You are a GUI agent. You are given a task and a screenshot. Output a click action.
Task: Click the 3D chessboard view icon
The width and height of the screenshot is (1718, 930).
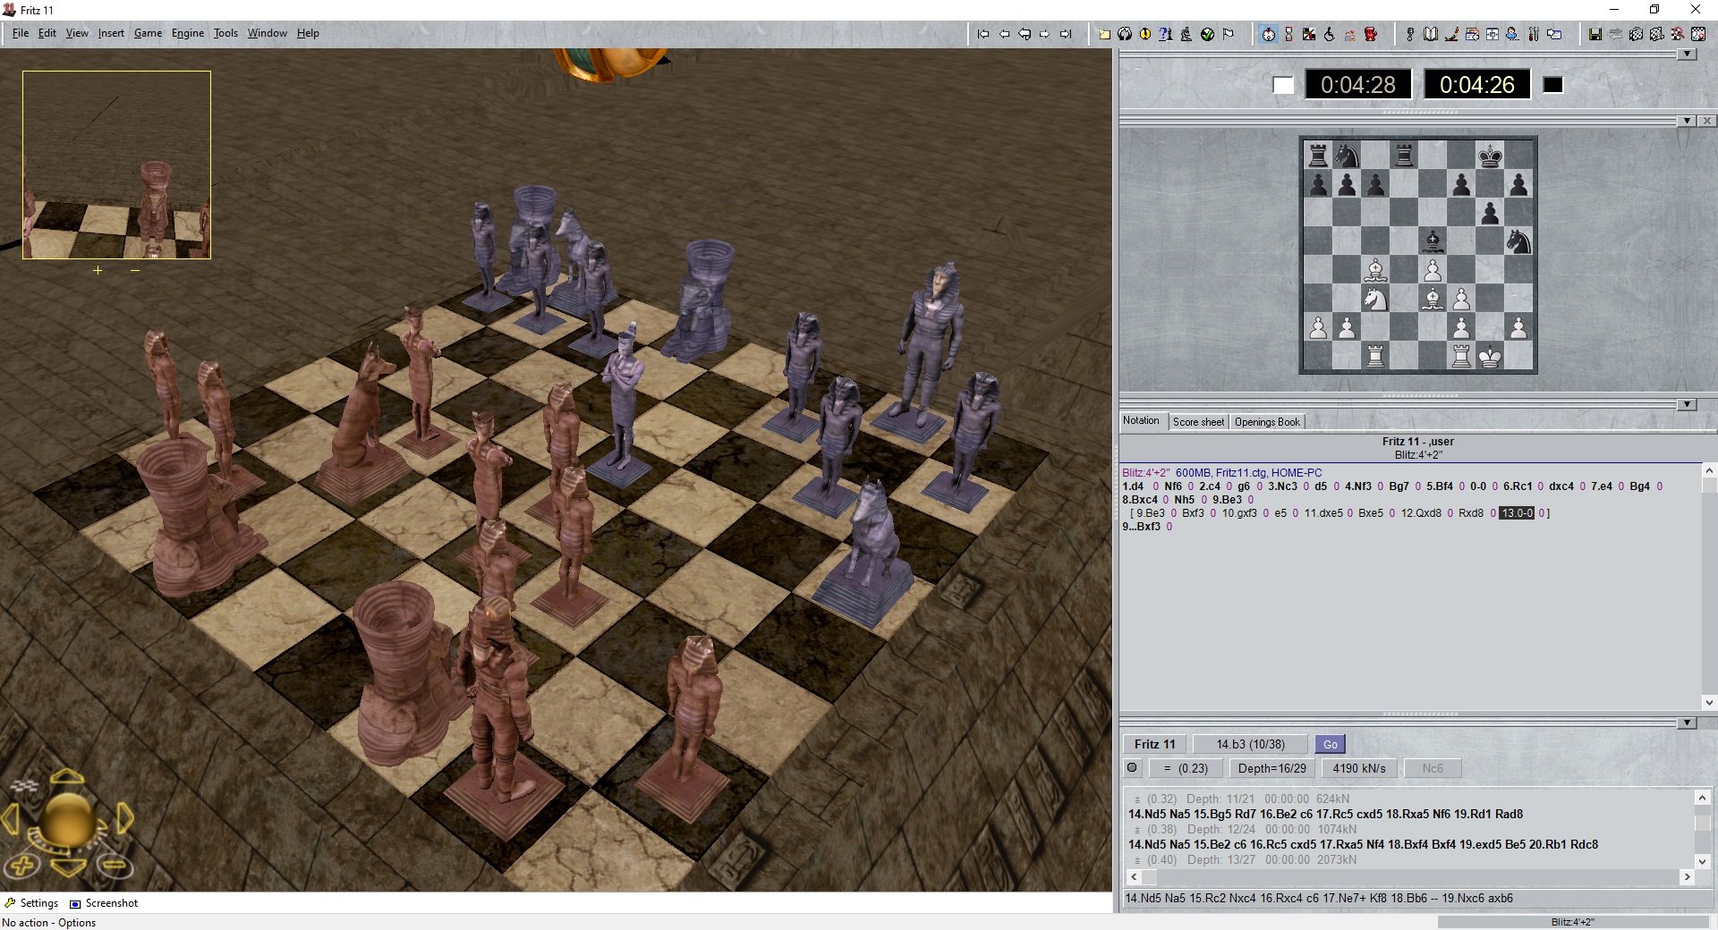point(1636,34)
